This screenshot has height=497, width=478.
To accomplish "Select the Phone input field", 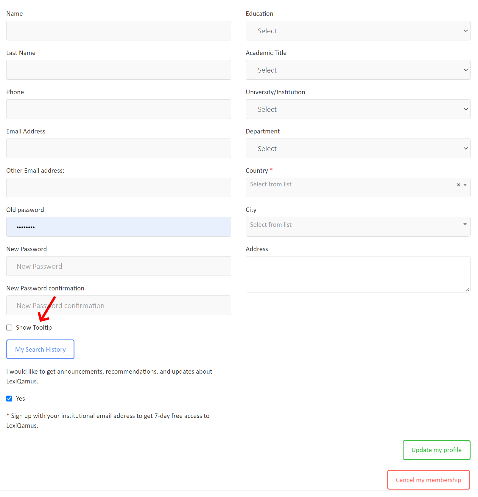I will pos(119,109).
